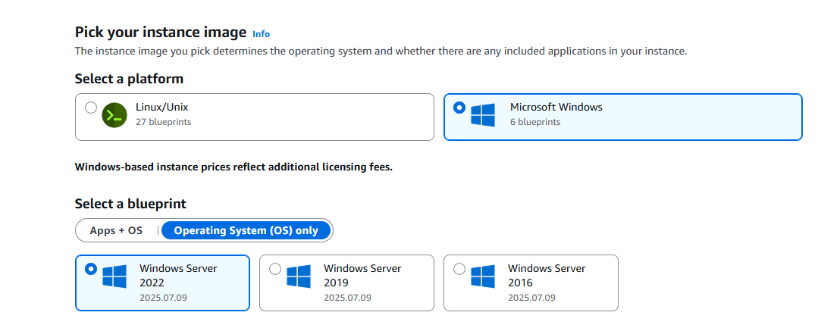Click the 2025.07.09 date under Server 2022
This screenshot has height=328, width=818.
[163, 298]
